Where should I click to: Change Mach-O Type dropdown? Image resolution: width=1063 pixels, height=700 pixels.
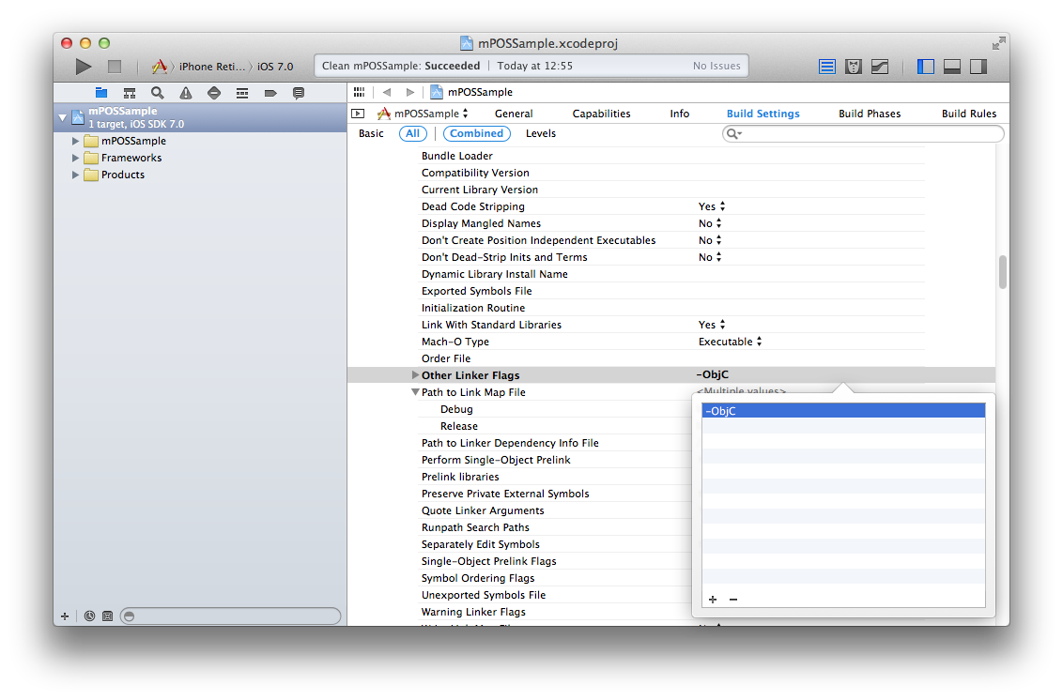[731, 342]
